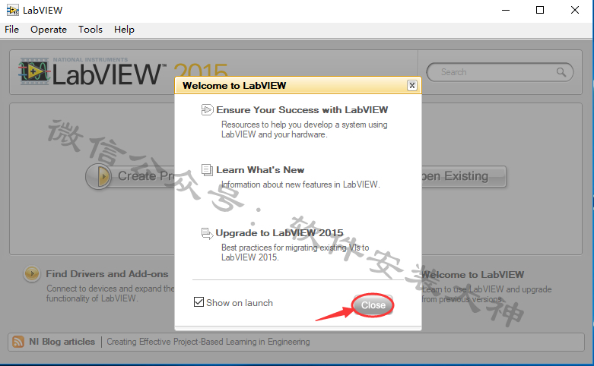The height and width of the screenshot is (366, 594).
Task: Click the Close button in Welcome dialog
Action: (x=373, y=305)
